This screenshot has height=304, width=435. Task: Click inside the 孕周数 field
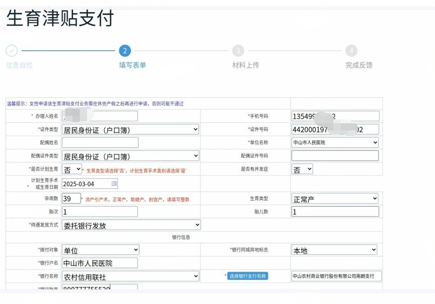(71, 198)
